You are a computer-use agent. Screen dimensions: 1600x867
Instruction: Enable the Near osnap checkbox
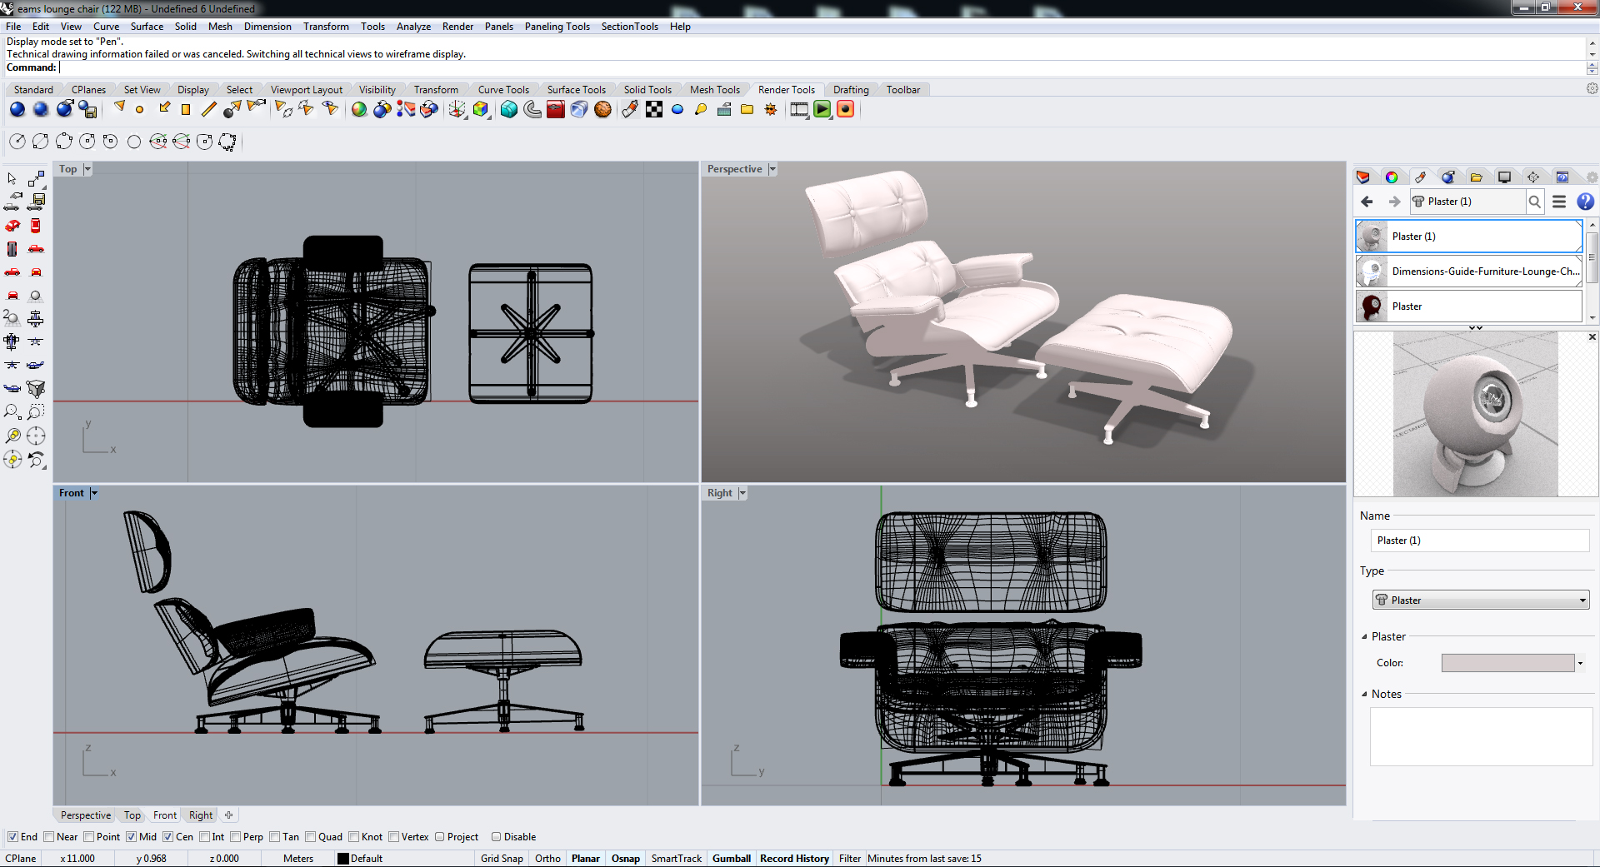(49, 837)
